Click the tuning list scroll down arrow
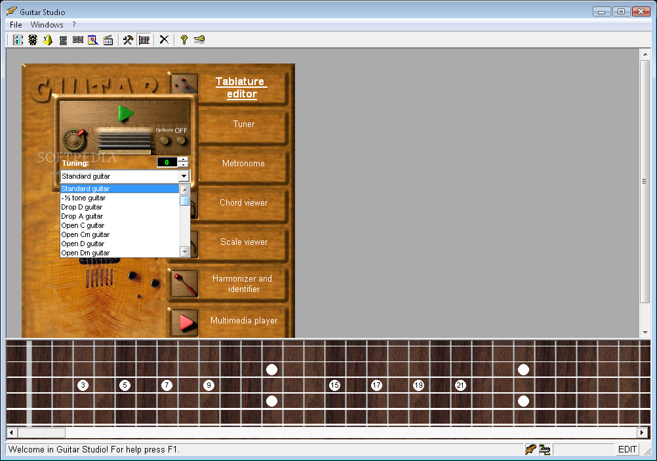The image size is (657, 461). click(184, 251)
